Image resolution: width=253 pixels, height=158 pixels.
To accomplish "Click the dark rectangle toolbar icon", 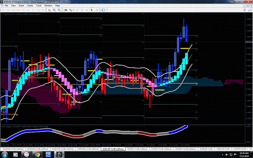I will [x=66, y=10].
